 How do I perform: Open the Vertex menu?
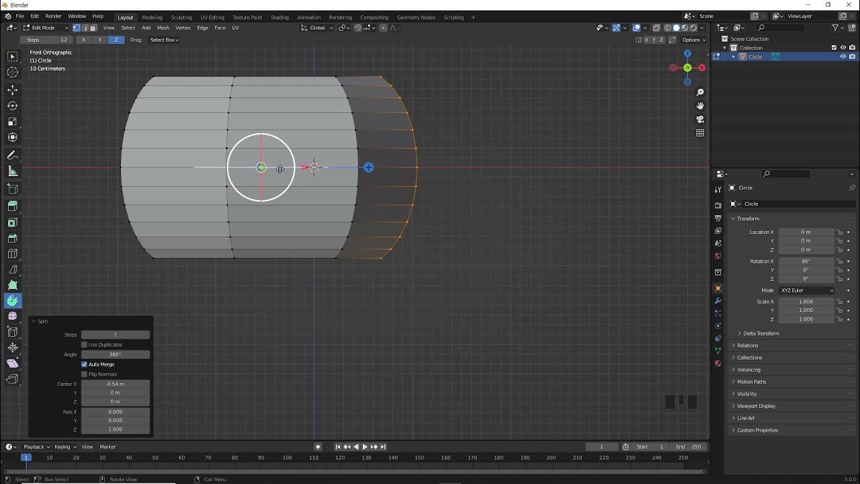[x=183, y=28]
